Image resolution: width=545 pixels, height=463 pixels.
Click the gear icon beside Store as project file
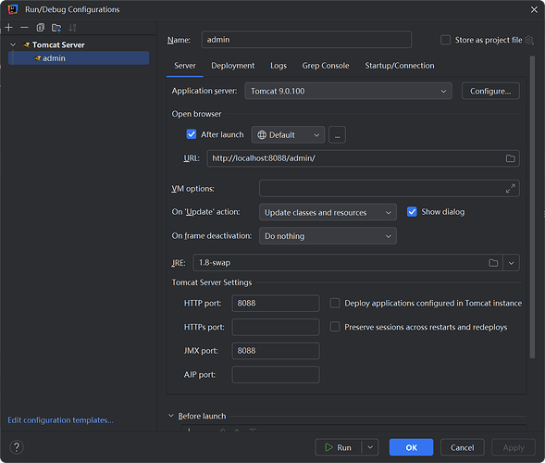[x=529, y=40]
